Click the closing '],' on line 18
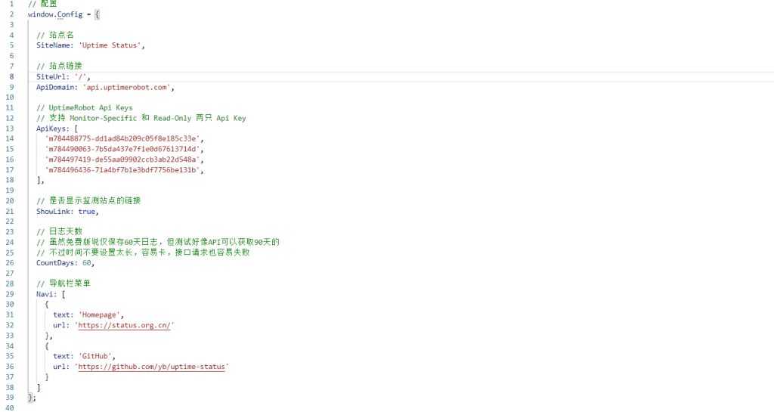 click(41, 180)
